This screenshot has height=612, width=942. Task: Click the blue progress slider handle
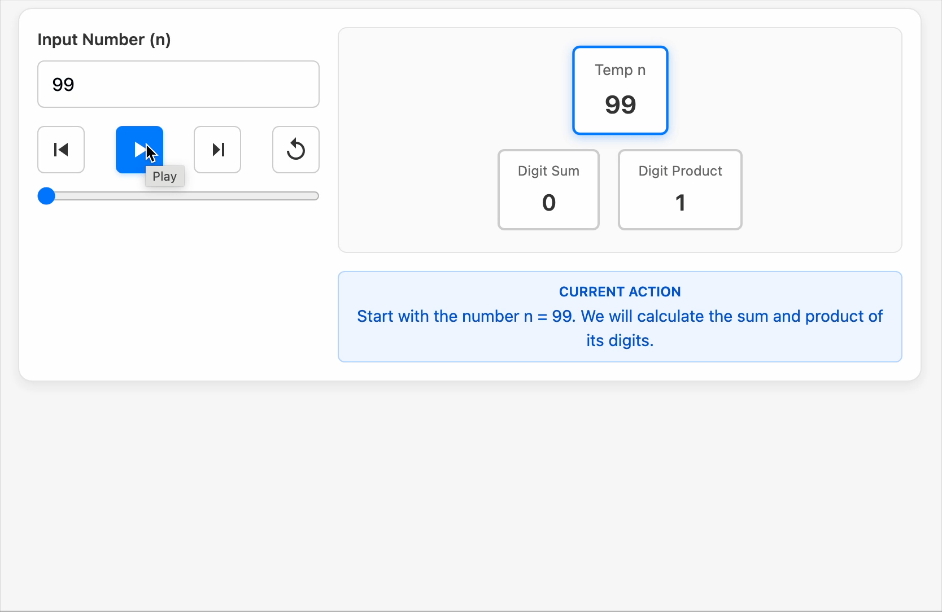pos(46,196)
